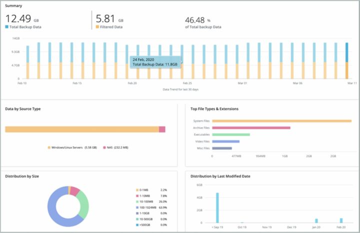Click the Video Files label
360x233 pixels.
click(x=202, y=141)
